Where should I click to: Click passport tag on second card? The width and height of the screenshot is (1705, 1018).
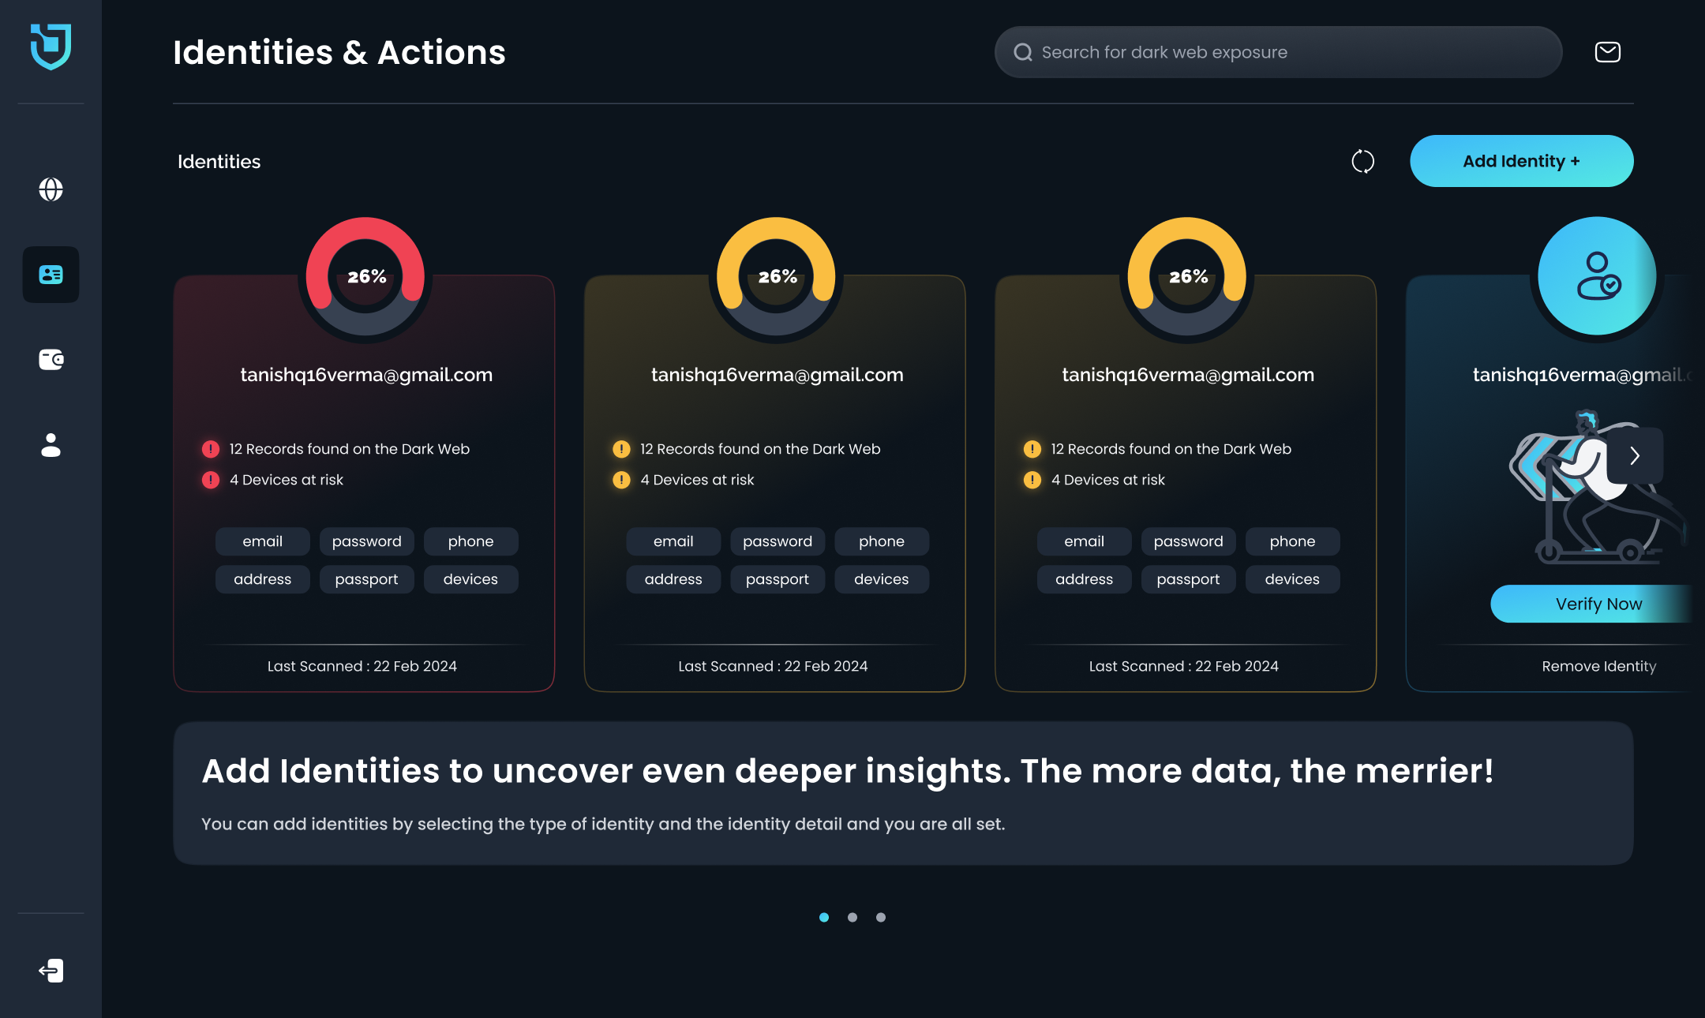[778, 579]
